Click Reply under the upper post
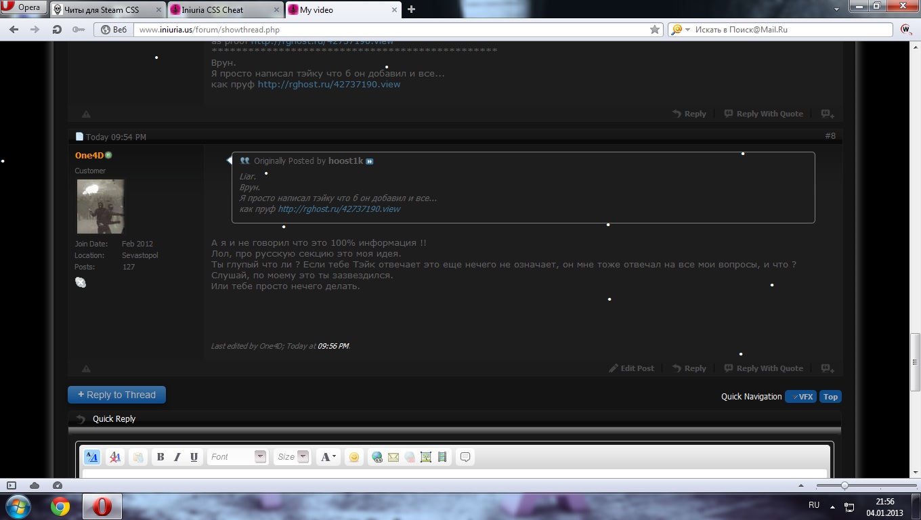921x520 pixels. click(x=689, y=114)
